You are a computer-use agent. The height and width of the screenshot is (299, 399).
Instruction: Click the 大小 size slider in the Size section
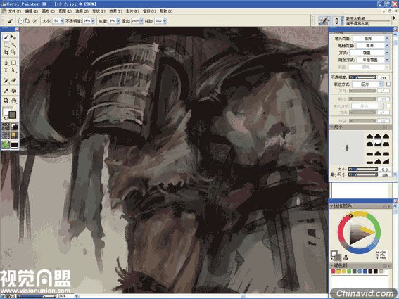(362, 170)
